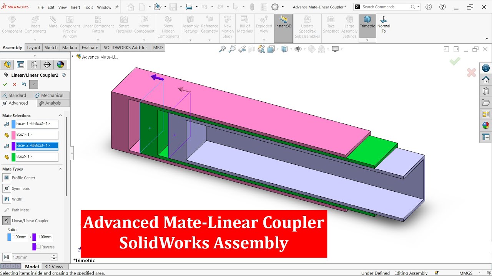Open Custom Properties task pane icon
This screenshot has height=276, width=492.
coord(486,137)
